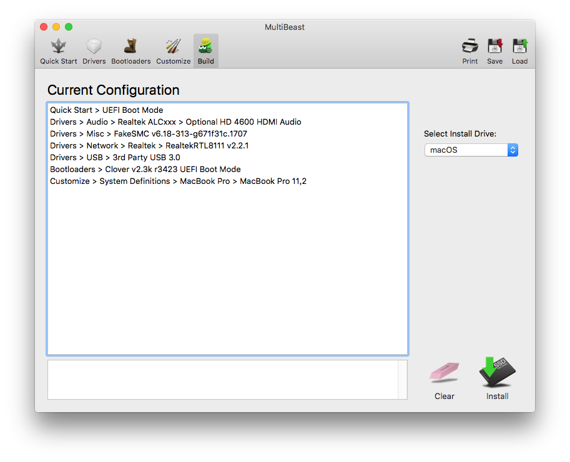The width and height of the screenshot is (570, 462).
Task: Save the configuration to file
Action: click(x=494, y=52)
